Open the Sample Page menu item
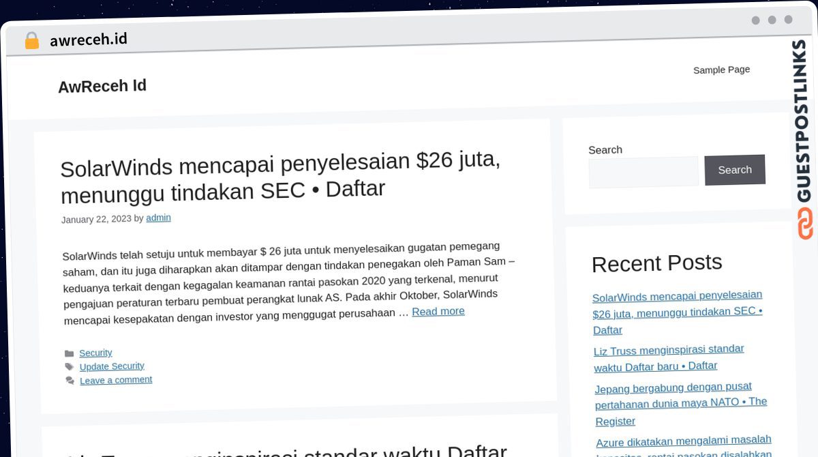Image resolution: width=818 pixels, height=457 pixels. pyautogui.click(x=721, y=70)
